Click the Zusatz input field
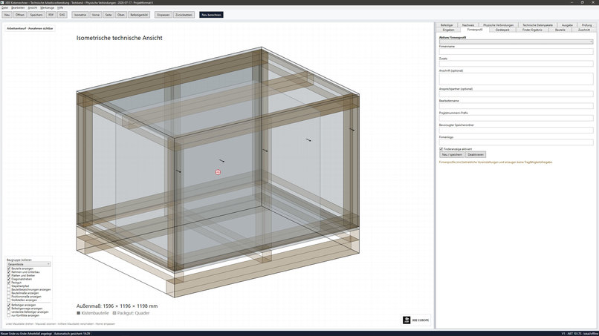Viewport: 599px width, 336px height. click(x=516, y=64)
